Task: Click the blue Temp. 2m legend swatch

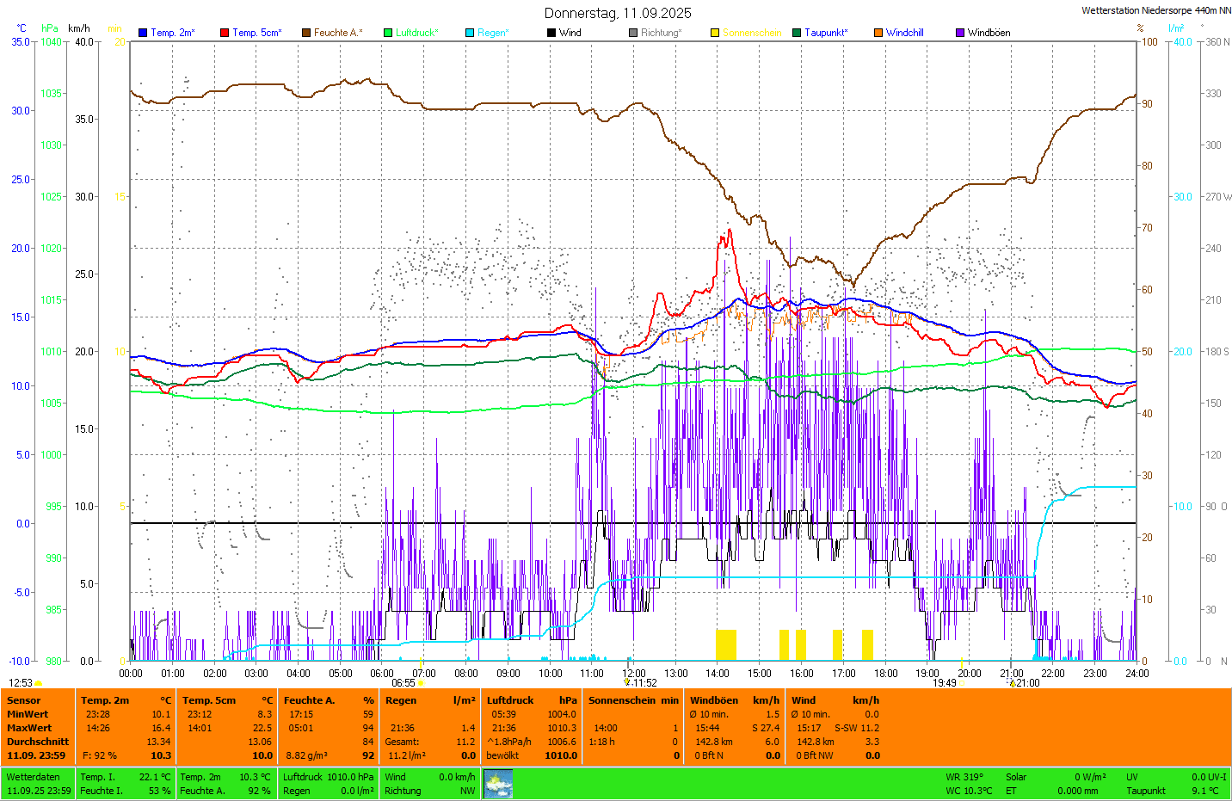Action: (x=143, y=33)
